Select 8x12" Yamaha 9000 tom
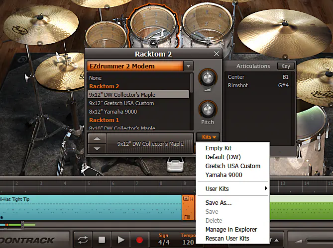 pyautogui.click(x=138, y=112)
